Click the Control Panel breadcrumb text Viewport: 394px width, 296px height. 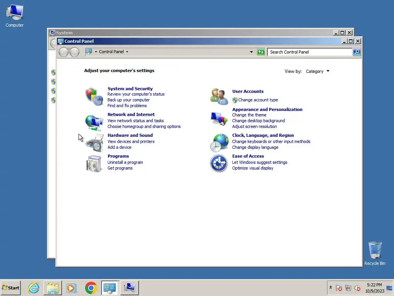(111, 52)
